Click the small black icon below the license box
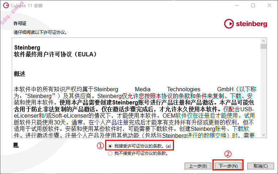The width and height of the screenshot is (278, 174). [x=16, y=145]
